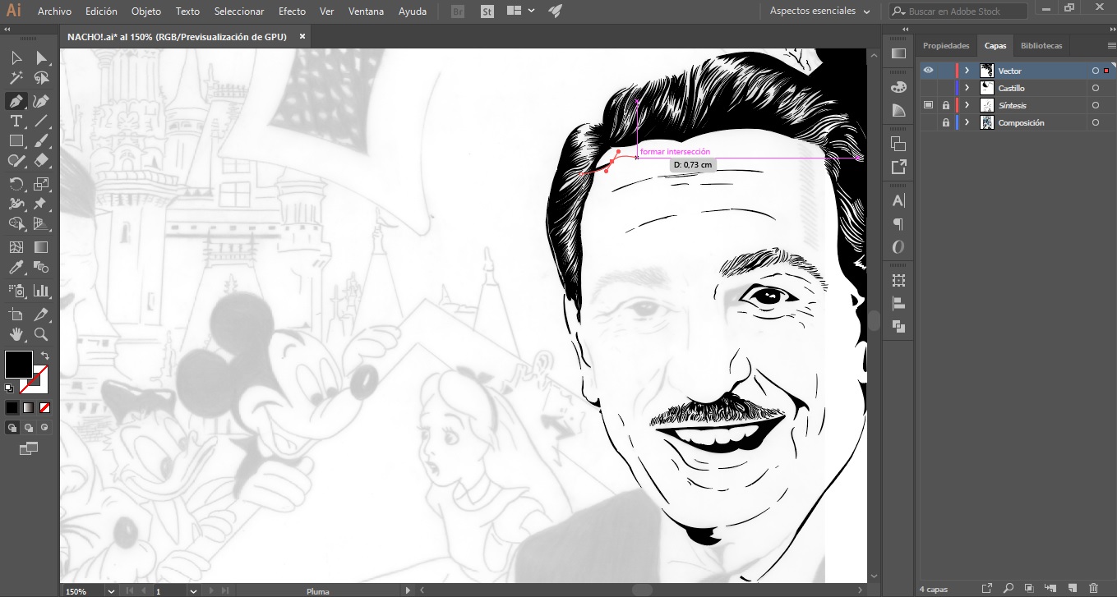Open arrange documents dropdown
Viewport: 1117px width, 597px height.
(521, 11)
